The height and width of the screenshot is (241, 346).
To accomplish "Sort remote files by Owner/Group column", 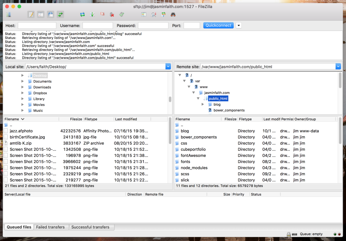I will (315, 119).
